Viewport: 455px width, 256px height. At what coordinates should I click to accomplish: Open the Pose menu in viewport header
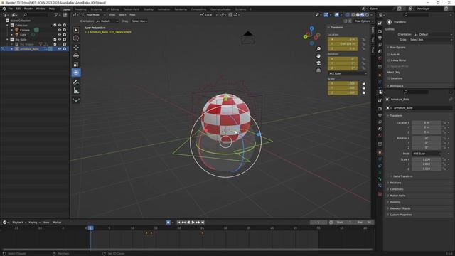[x=132, y=15]
